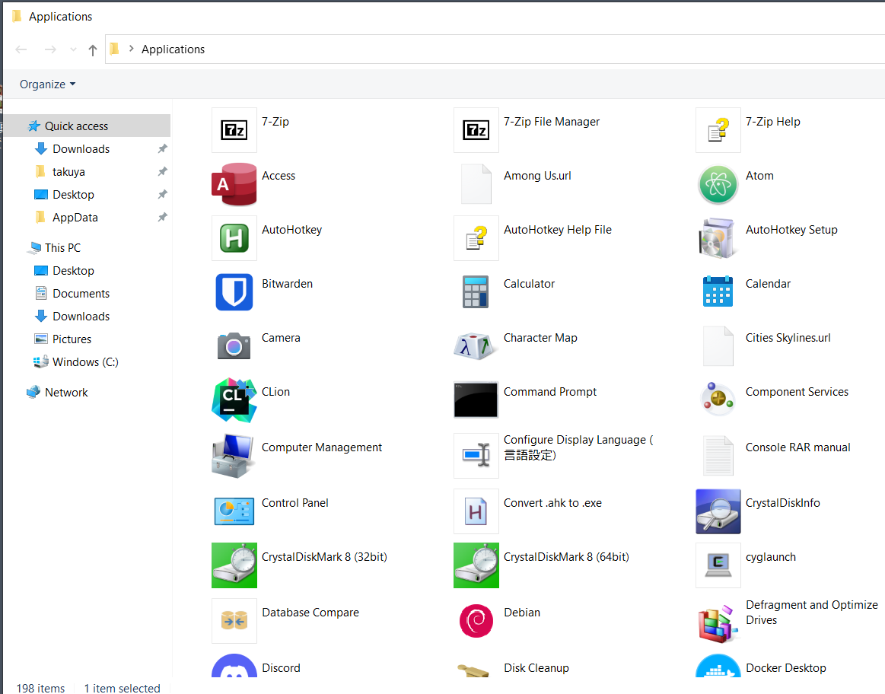This screenshot has width=885, height=694.
Task: Open CrystalDiskMark 8 (64bit)
Action: [x=476, y=565]
